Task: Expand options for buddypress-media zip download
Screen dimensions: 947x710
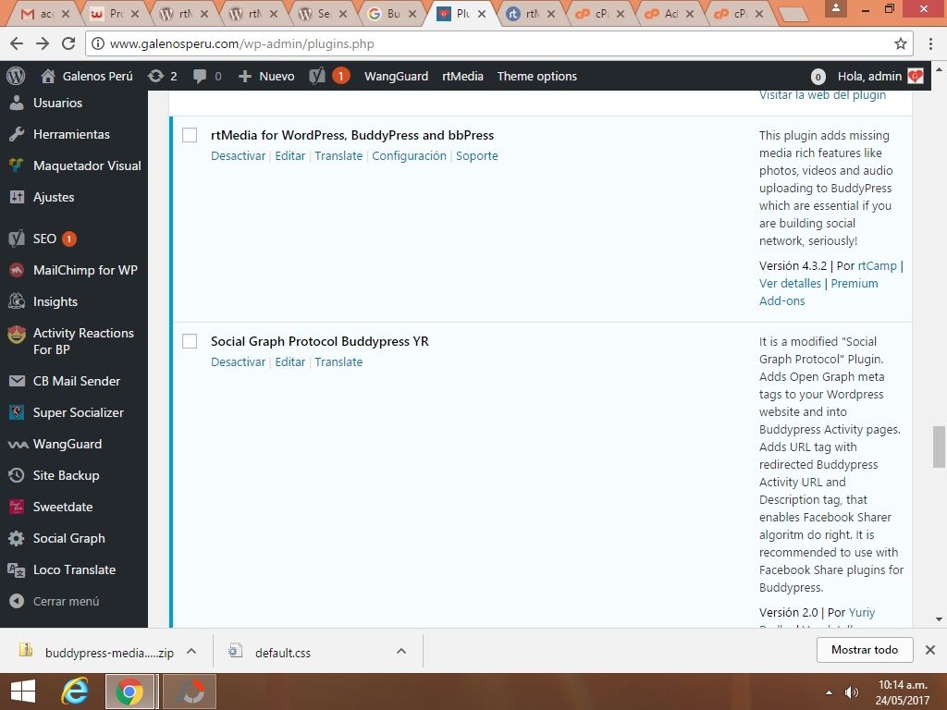Action: point(191,651)
